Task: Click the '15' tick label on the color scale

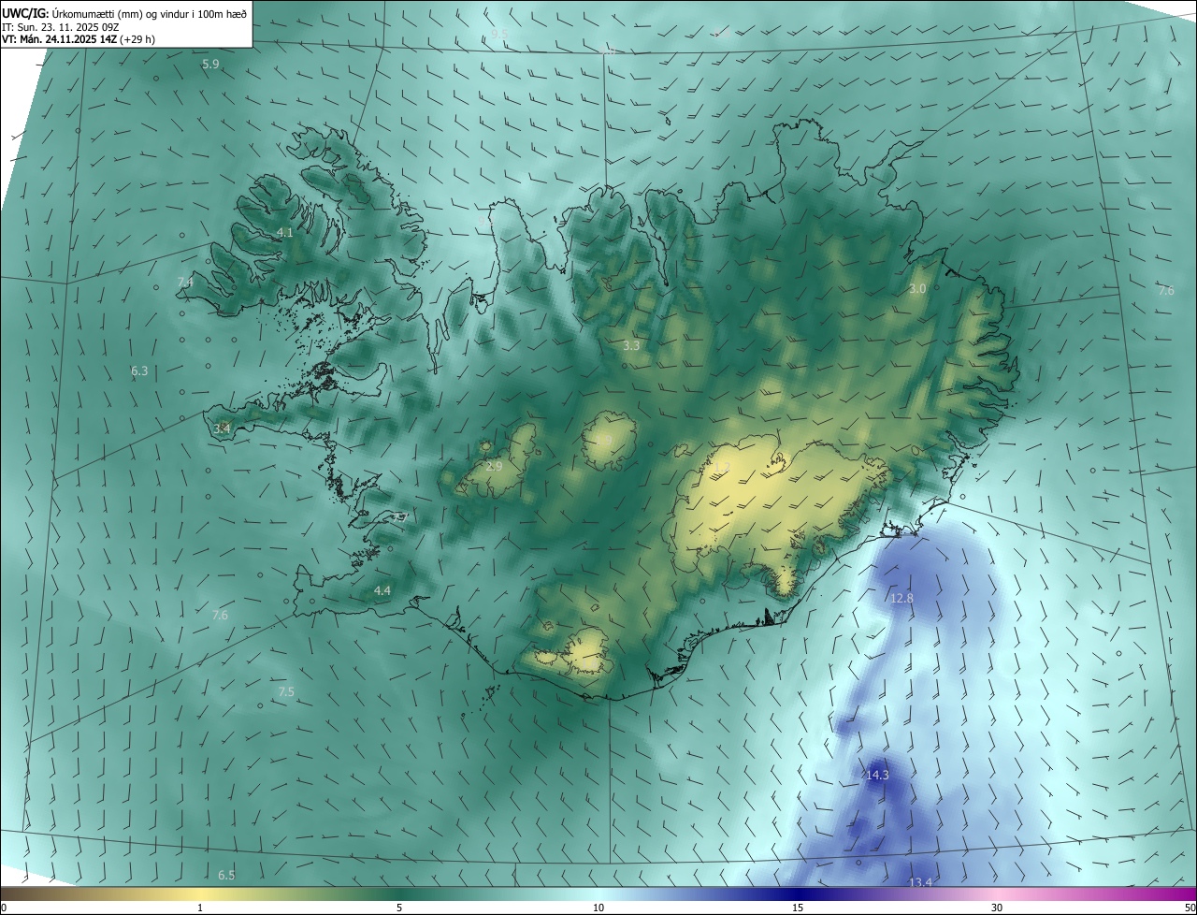Action: 798,908
